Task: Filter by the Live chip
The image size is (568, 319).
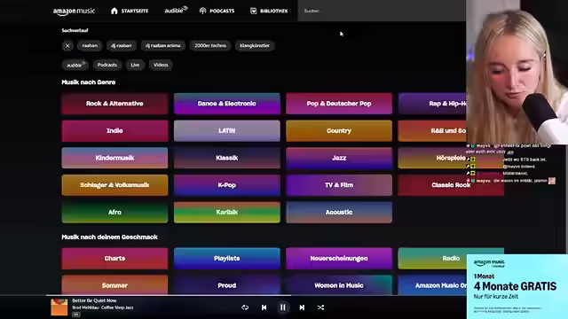Action: pos(135,65)
